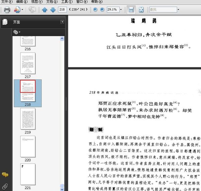Click the scrolling page display icon

point(131,10)
